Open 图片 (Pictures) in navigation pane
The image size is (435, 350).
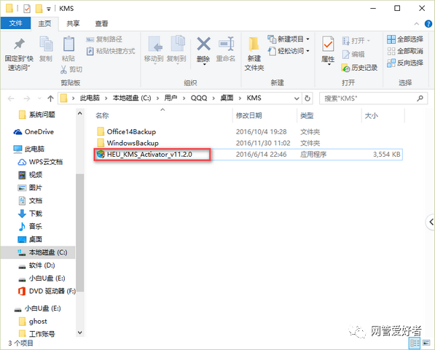(31, 187)
